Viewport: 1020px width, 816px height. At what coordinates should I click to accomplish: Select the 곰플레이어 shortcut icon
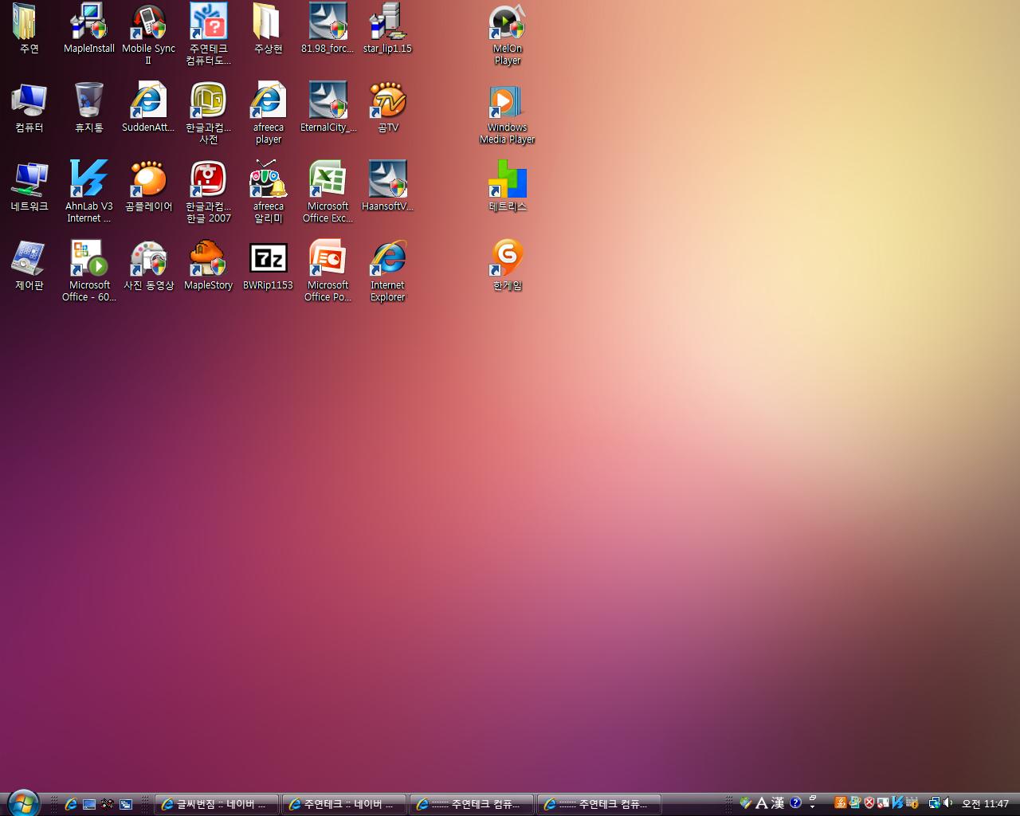tap(148, 186)
